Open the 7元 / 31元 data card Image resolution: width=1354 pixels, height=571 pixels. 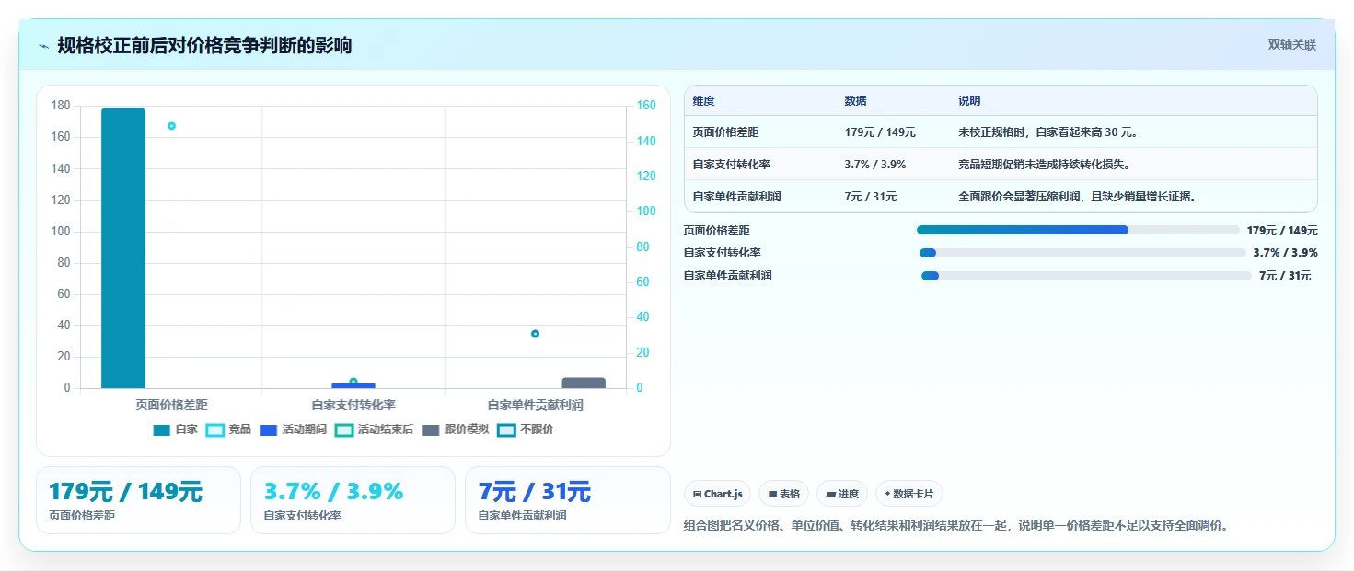tap(567, 500)
